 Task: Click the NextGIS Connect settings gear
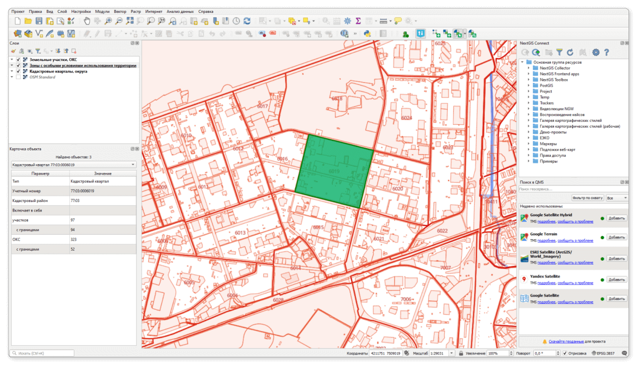[595, 52]
